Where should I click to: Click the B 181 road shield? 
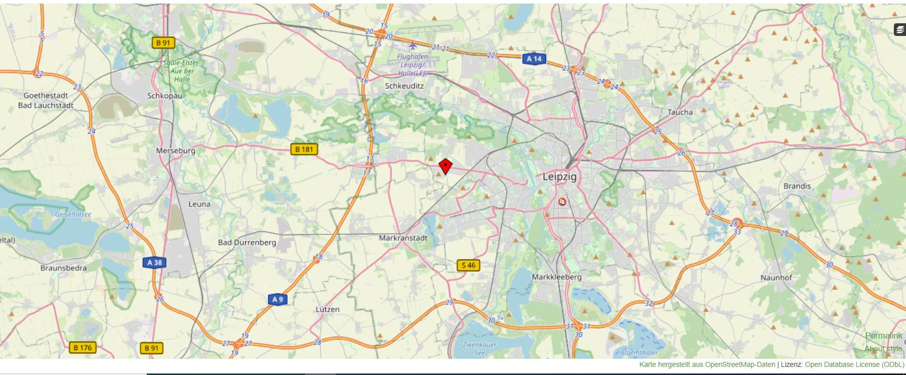[304, 149]
